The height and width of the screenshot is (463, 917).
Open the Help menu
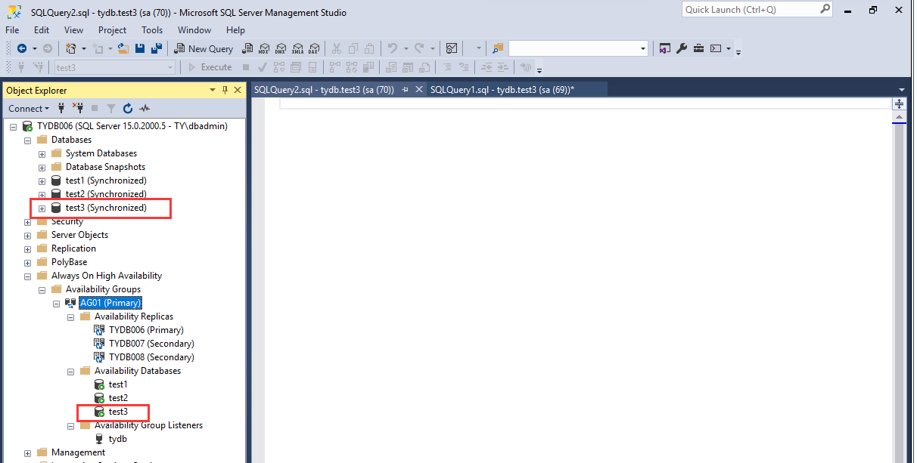pyautogui.click(x=236, y=30)
